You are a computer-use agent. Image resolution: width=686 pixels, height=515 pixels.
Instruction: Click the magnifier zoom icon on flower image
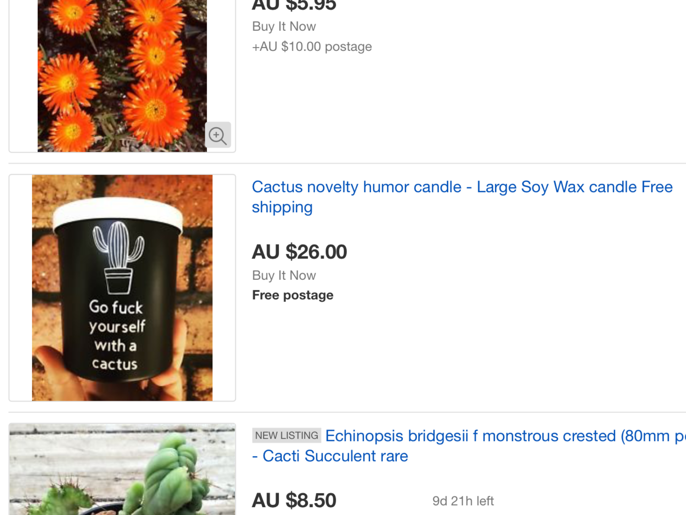[x=218, y=135]
